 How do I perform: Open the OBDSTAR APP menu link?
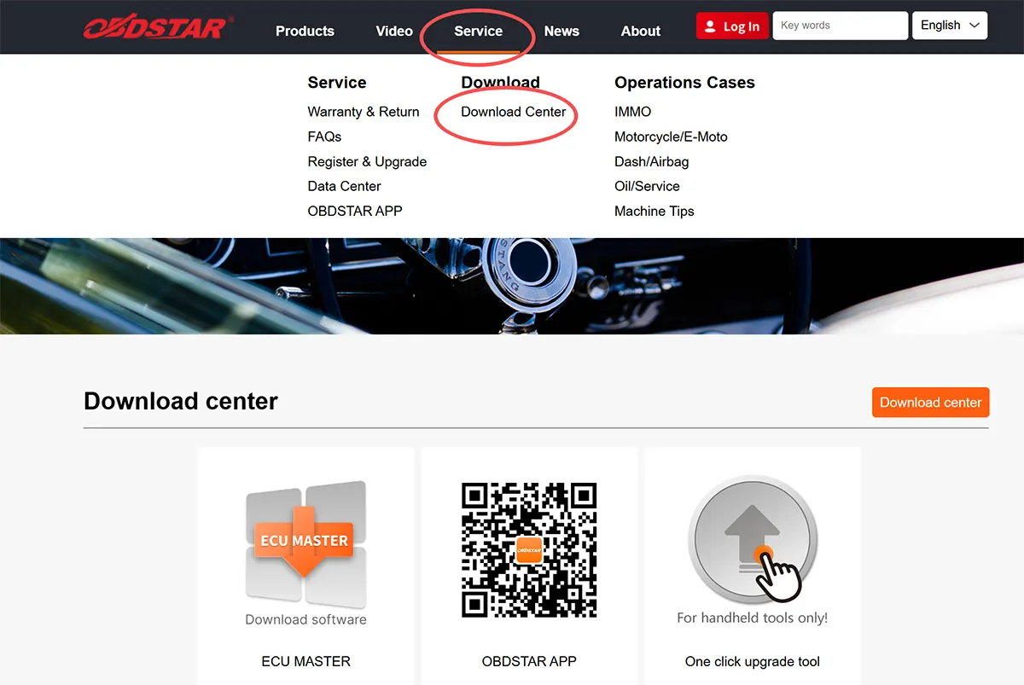[x=355, y=211]
